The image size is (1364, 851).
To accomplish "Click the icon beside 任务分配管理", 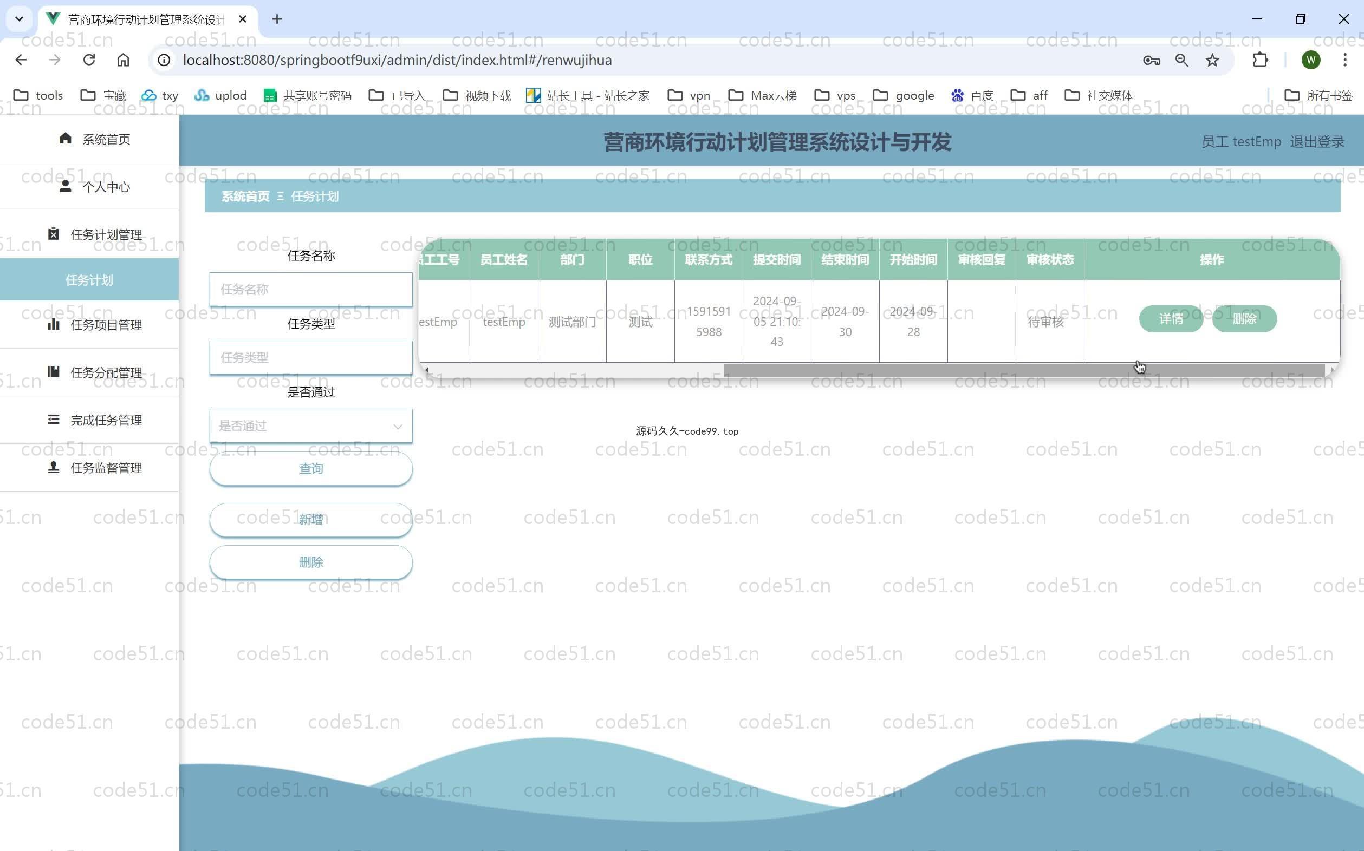I will click(54, 372).
